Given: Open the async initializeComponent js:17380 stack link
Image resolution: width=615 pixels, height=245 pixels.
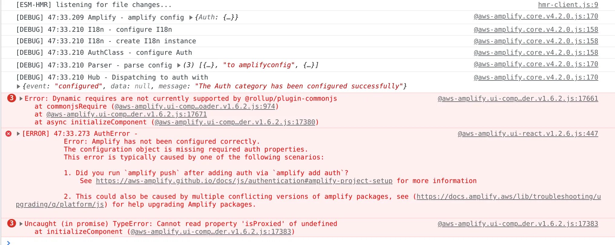Looking at the screenshot, I should (x=235, y=122).
